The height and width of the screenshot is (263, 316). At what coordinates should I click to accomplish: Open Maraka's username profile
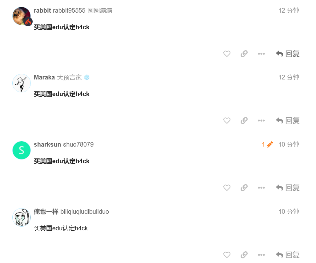click(44, 77)
